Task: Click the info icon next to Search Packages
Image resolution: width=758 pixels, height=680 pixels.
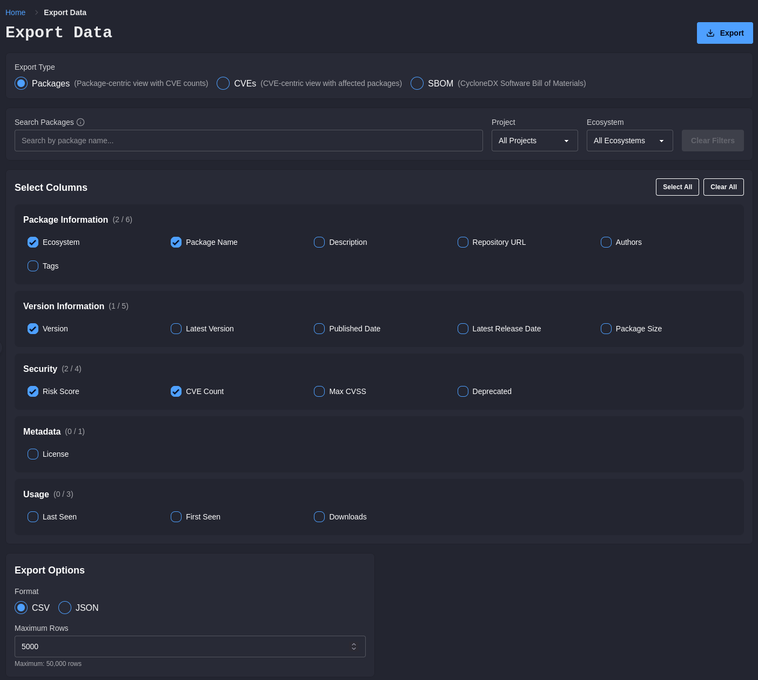Action: [x=81, y=122]
